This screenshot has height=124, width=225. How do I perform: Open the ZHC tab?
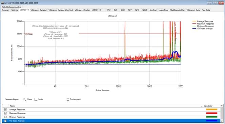point(123,10)
